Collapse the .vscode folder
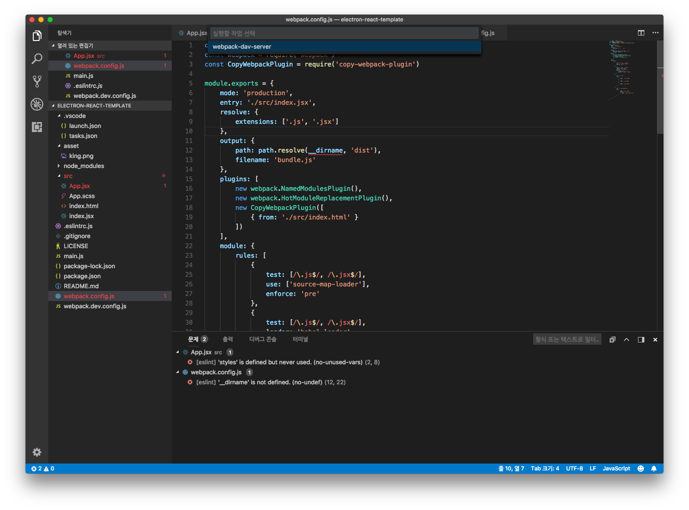The height and width of the screenshot is (510, 689). tap(59, 116)
